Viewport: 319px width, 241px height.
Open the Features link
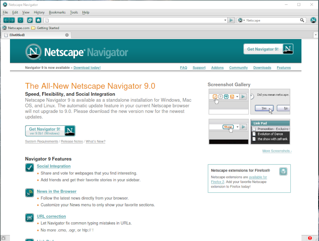point(284,67)
